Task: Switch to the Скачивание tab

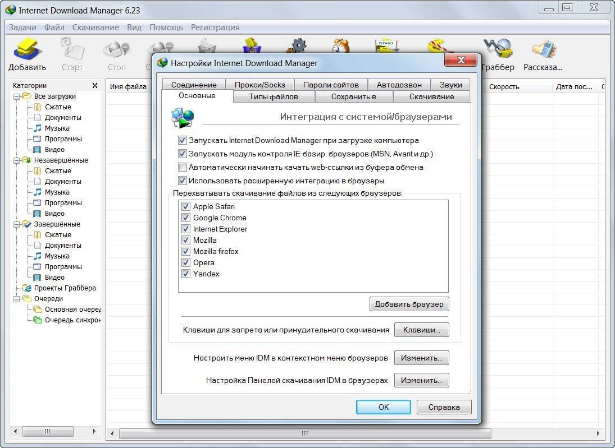Action: click(x=431, y=97)
